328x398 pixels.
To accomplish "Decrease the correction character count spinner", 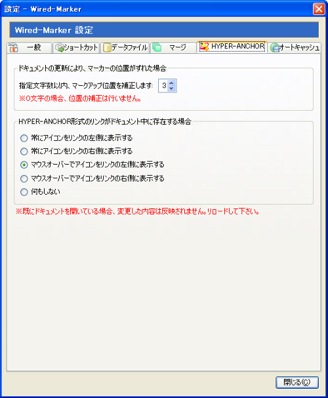I will (171, 89).
